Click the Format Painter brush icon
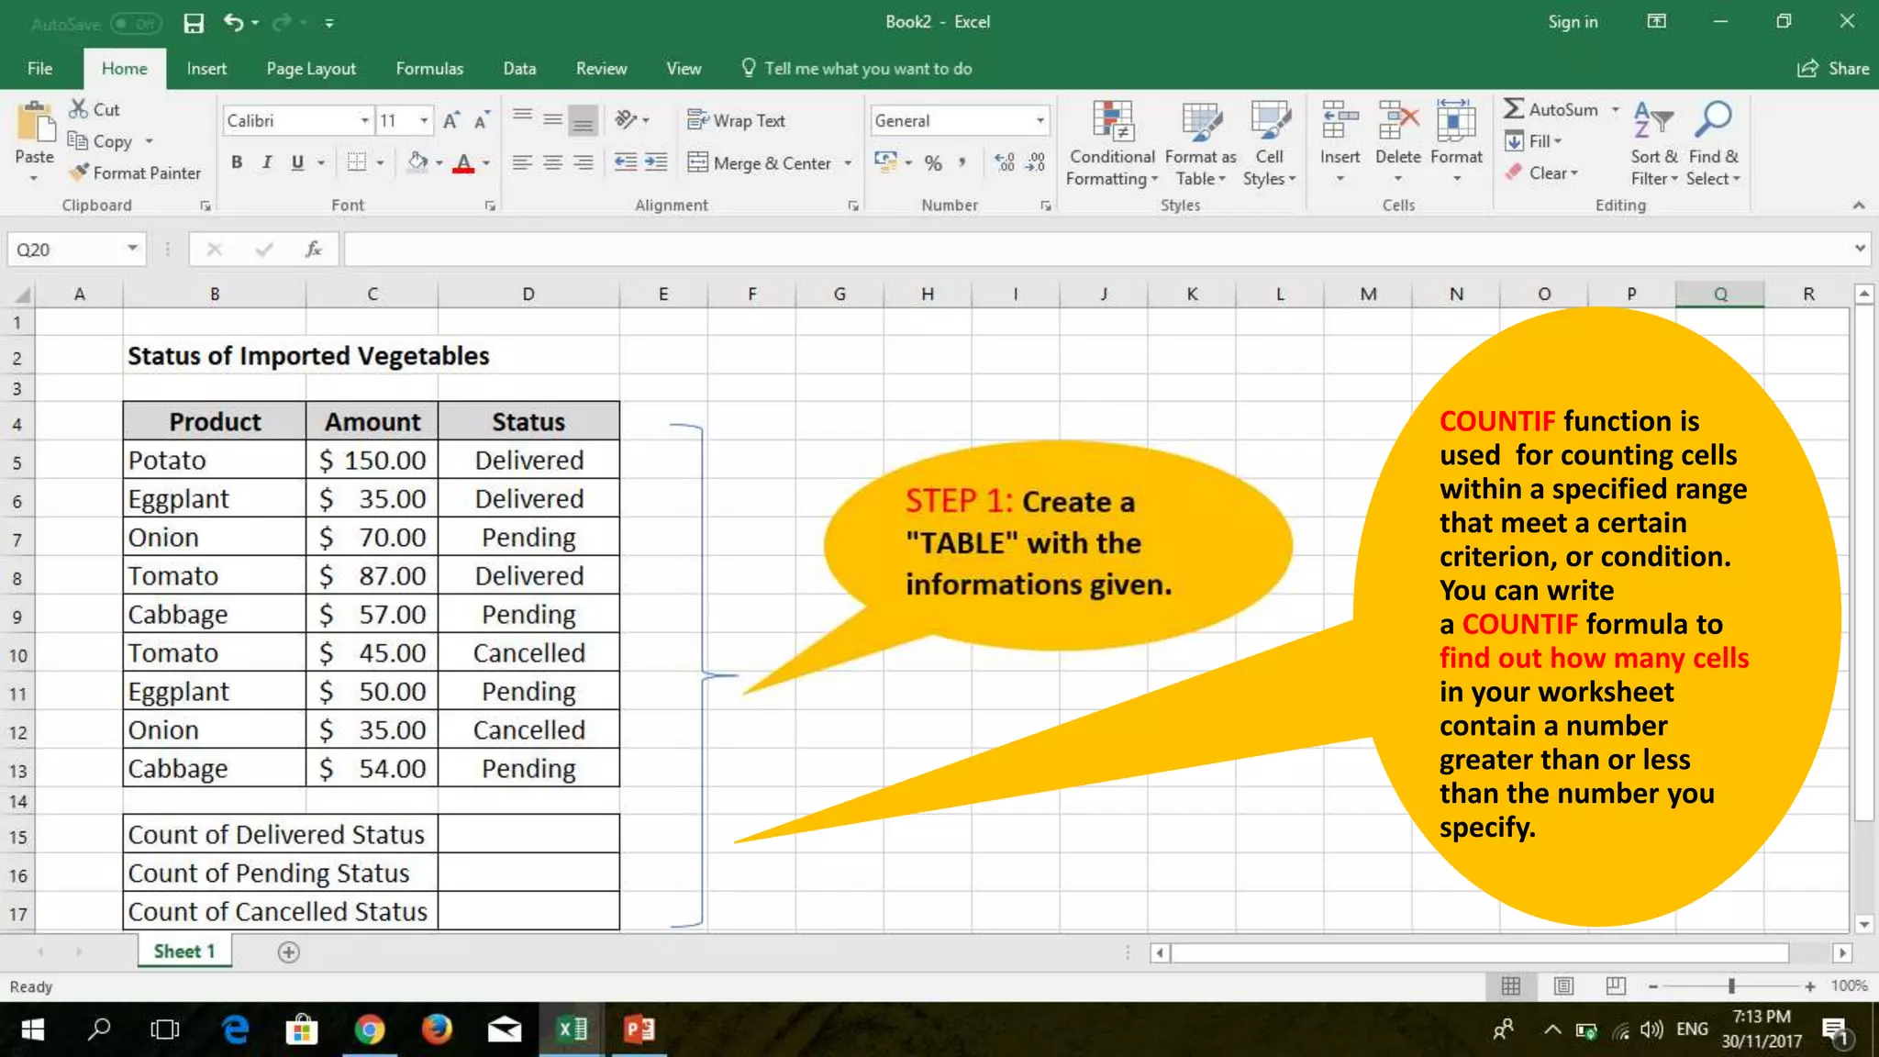The width and height of the screenshot is (1879, 1057). pos(80,172)
